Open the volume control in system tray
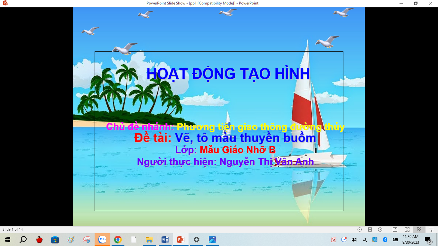The image size is (438, 246). [x=354, y=240]
